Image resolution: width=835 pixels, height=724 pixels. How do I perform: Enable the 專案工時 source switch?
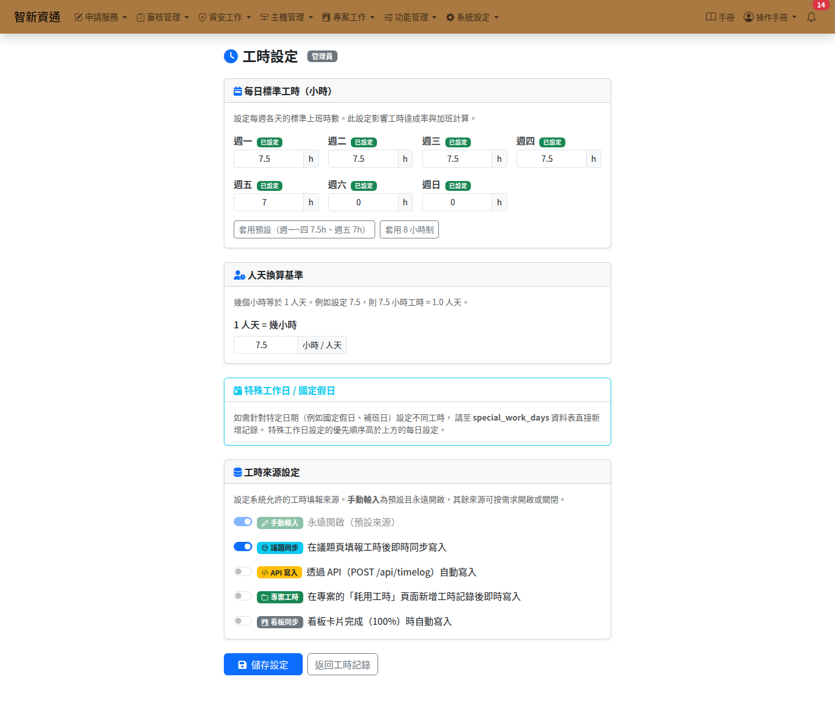[x=243, y=596]
